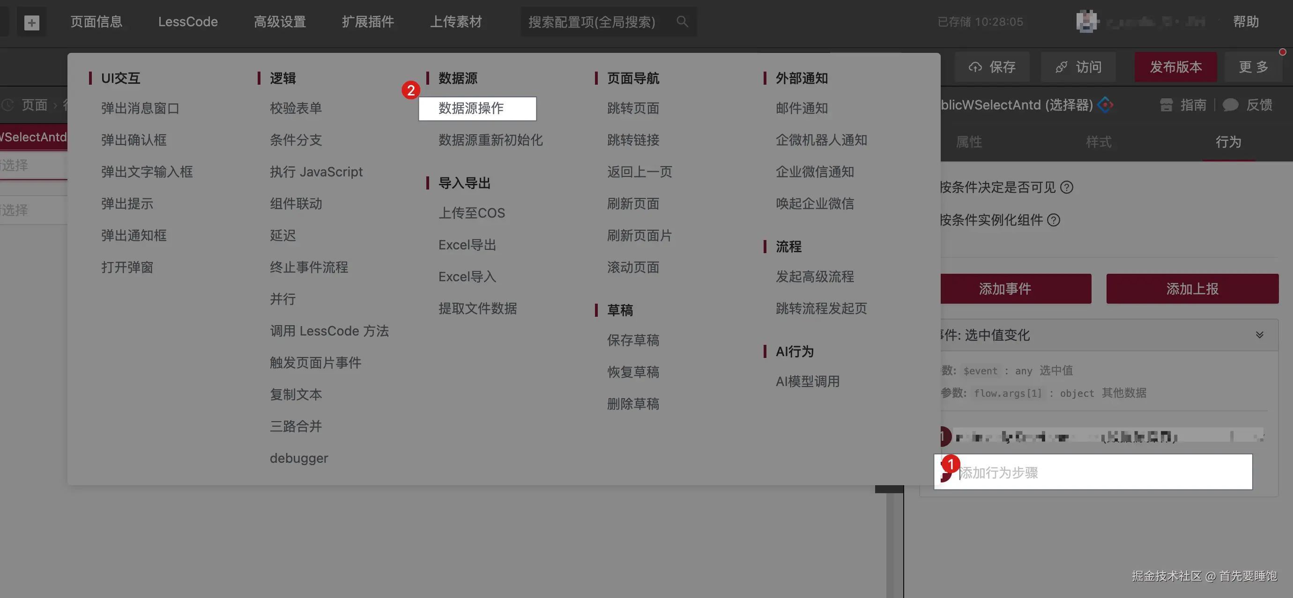The image size is (1293, 598).
Task: Click the 发布版本 button
Action: pos(1175,66)
